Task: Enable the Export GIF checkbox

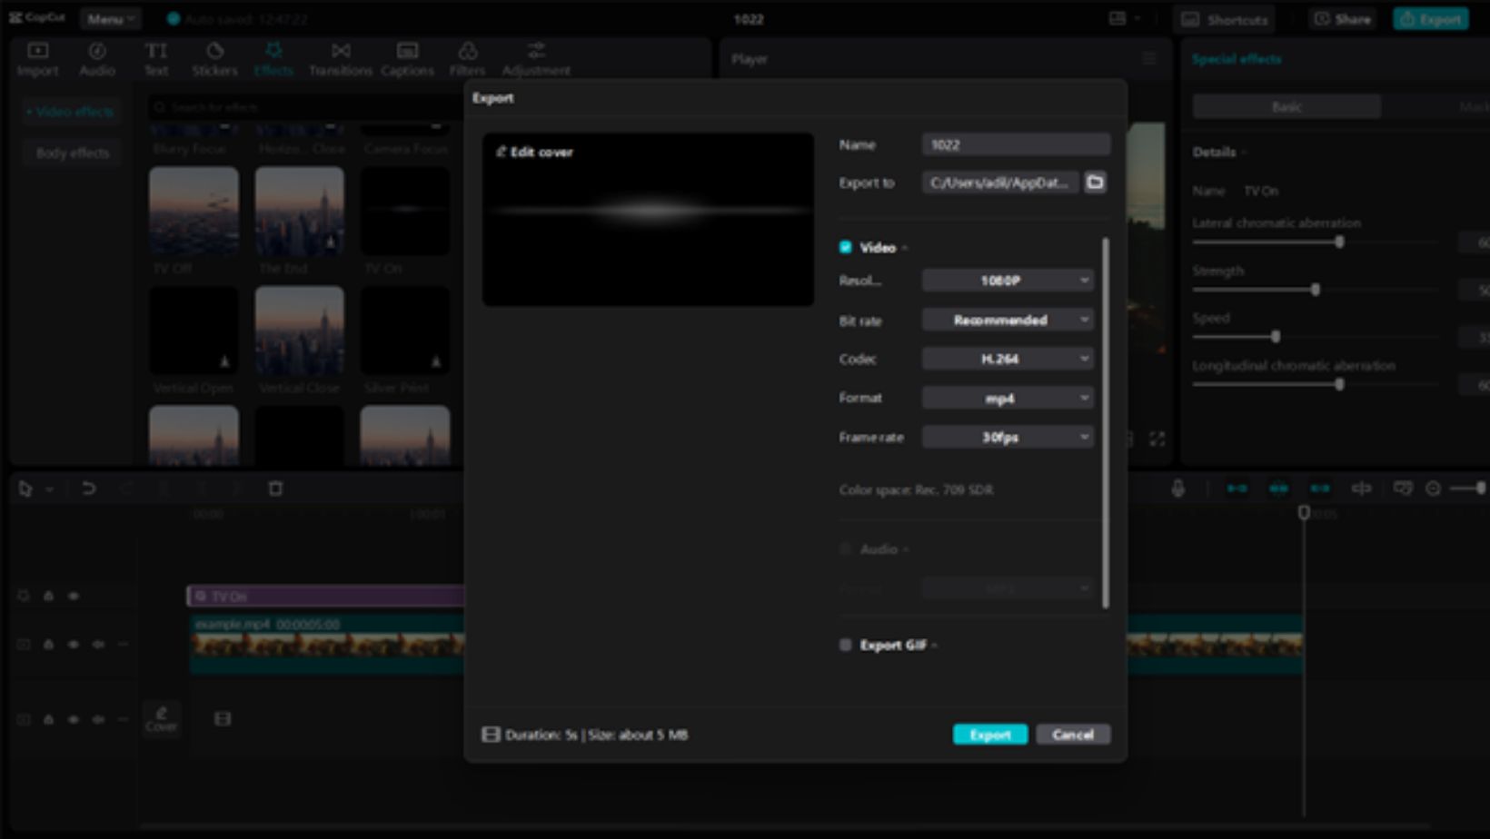Action: 846,645
